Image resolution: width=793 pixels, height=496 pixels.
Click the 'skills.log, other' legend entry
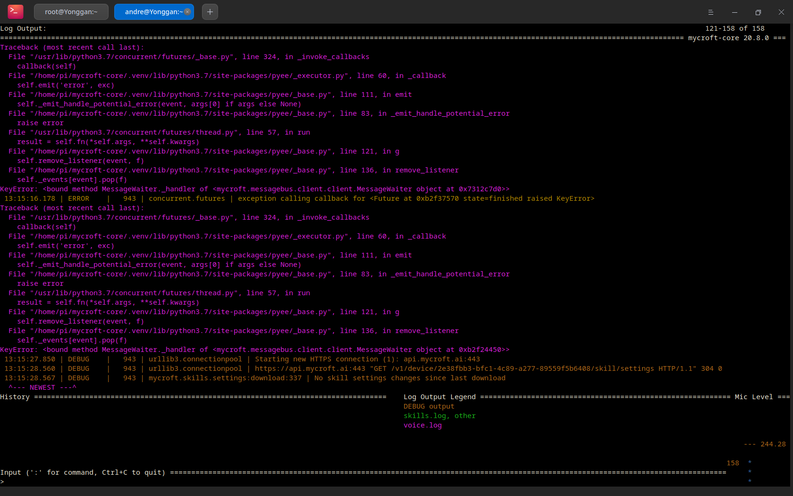pos(439,416)
